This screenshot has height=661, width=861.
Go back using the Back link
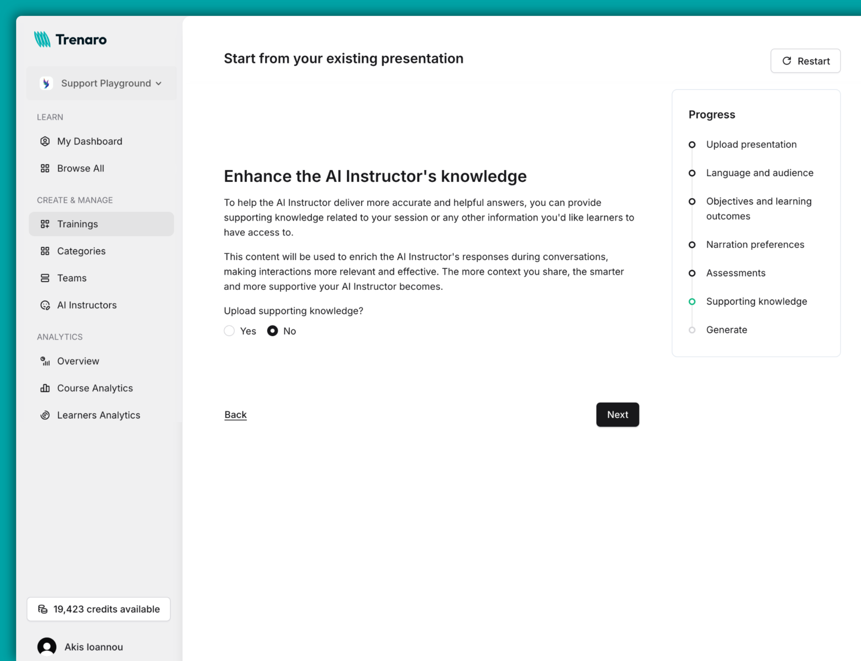click(x=235, y=414)
